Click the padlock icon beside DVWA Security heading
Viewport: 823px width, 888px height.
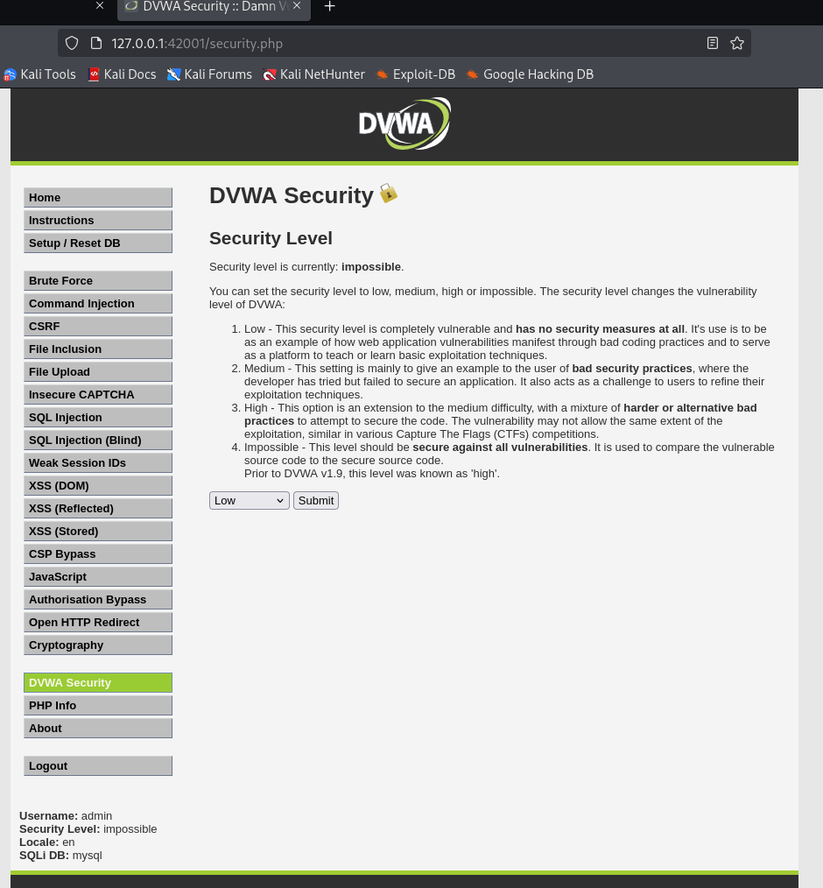pos(388,194)
